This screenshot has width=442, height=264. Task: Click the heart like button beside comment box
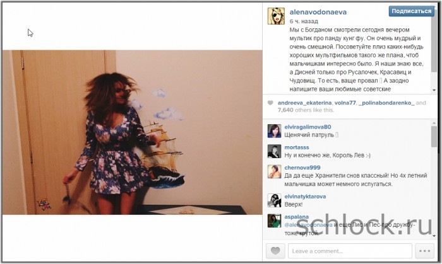275,251
